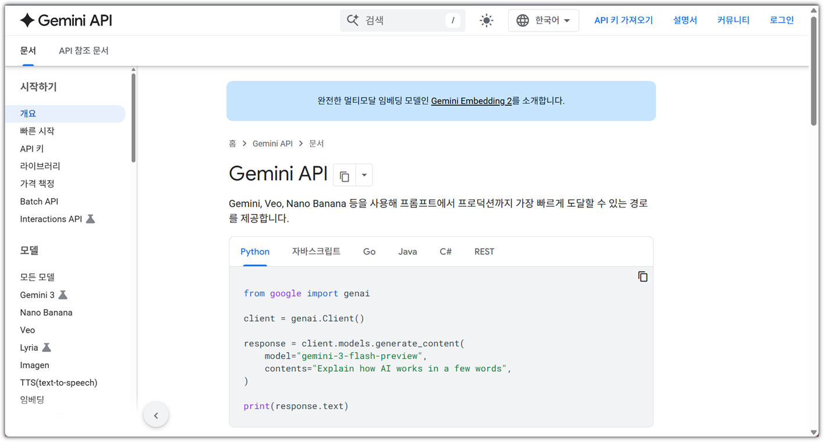Select the Go code tab
824x442 pixels.
pos(370,251)
